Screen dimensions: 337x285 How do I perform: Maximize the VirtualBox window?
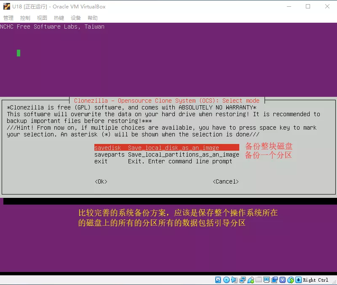coord(308,6)
